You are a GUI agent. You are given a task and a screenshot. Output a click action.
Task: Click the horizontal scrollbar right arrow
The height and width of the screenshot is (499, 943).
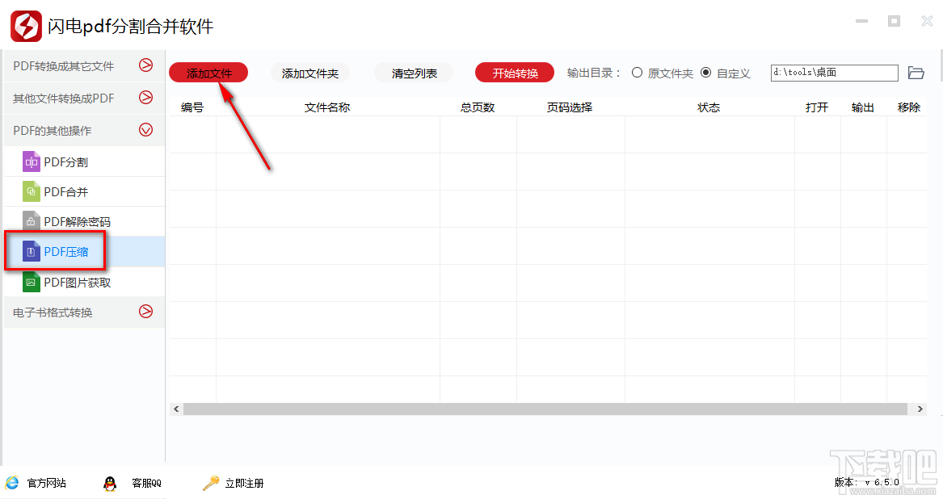(920, 409)
